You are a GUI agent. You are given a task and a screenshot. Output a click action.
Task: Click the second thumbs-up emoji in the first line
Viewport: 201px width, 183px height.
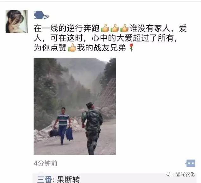[x=115, y=28]
